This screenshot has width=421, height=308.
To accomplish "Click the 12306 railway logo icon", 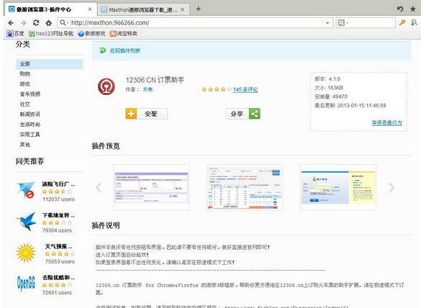I will point(107,86).
